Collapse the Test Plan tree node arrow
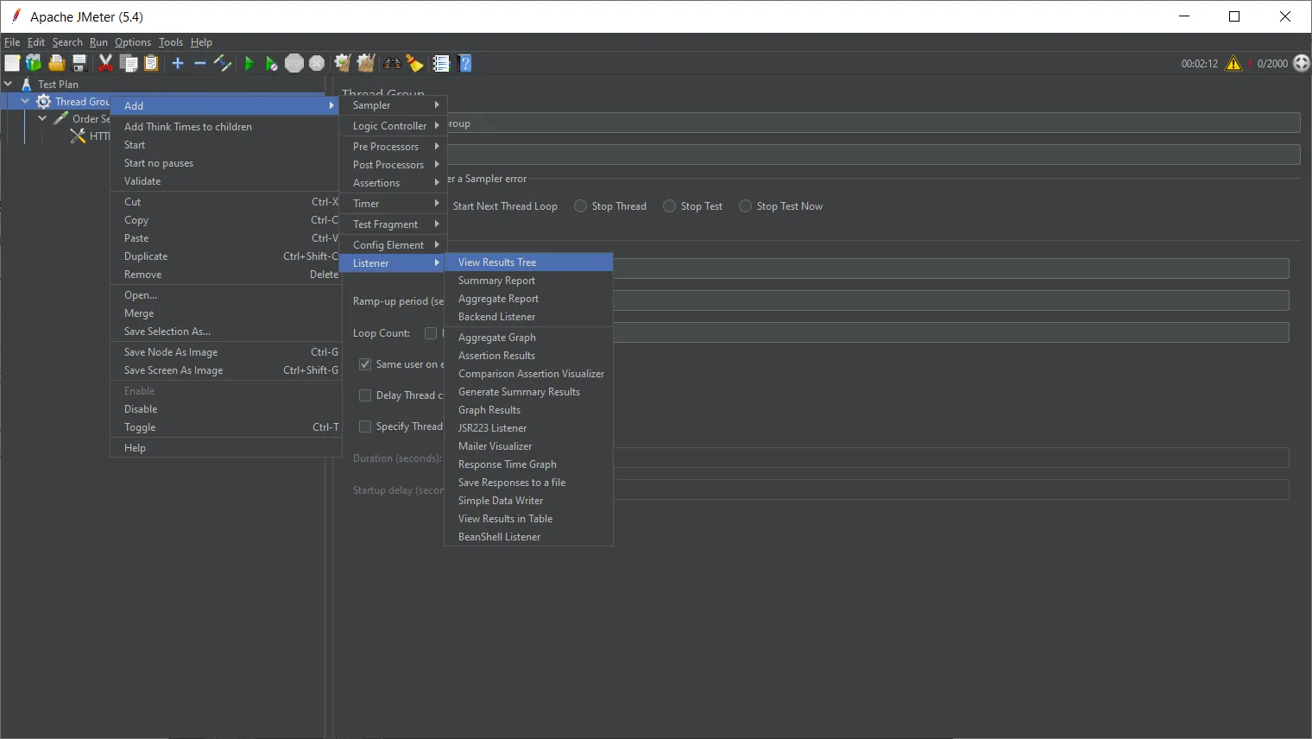The height and width of the screenshot is (739, 1312). click(8, 84)
